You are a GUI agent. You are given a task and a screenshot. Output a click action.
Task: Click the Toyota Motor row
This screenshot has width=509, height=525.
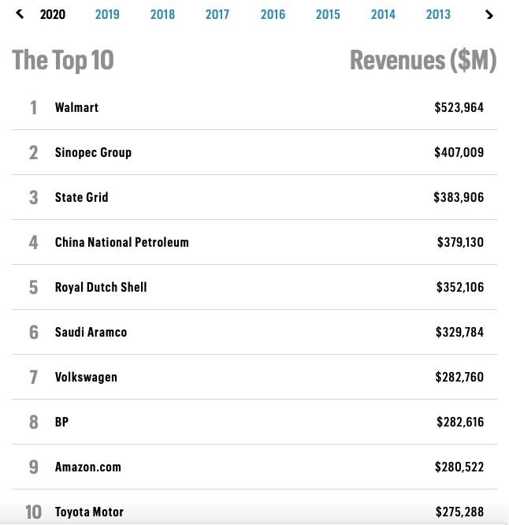point(89,512)
